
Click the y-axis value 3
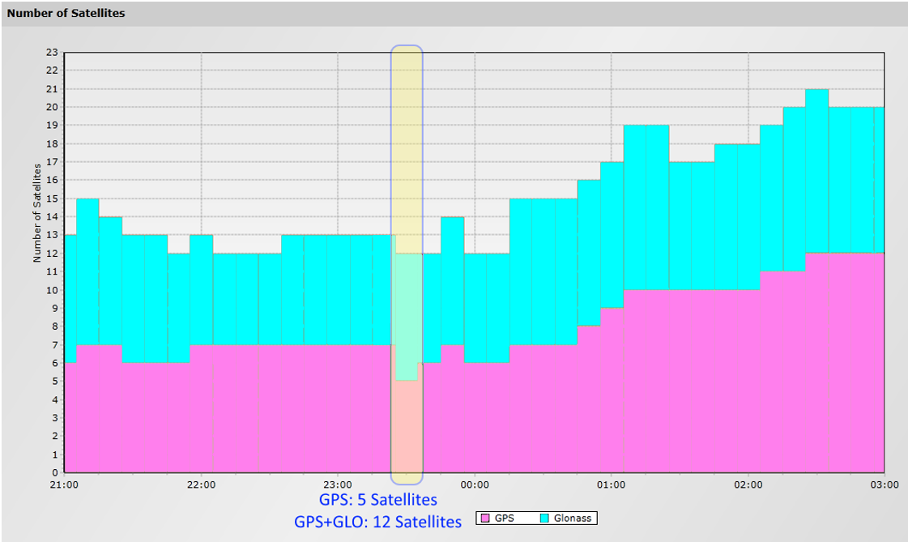tap(56, 418)
